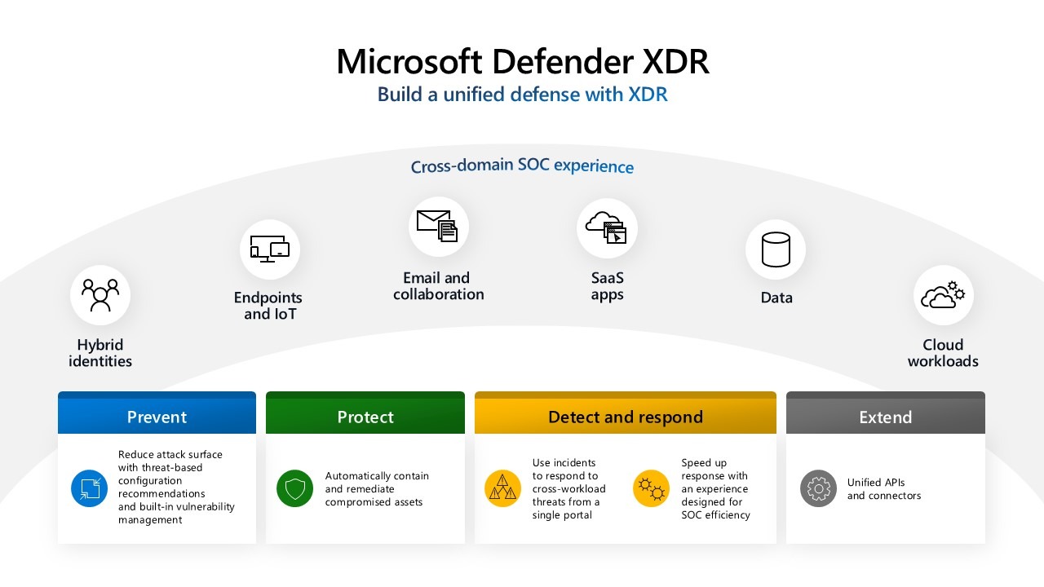Click the green shield Protect icon
The image size is (1044, 587).
294,488
